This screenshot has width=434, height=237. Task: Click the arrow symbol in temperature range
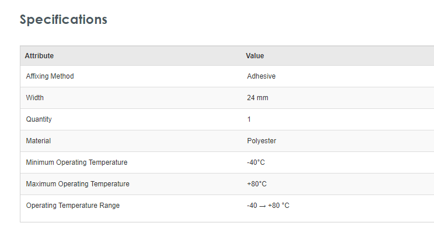coord(262,206)
